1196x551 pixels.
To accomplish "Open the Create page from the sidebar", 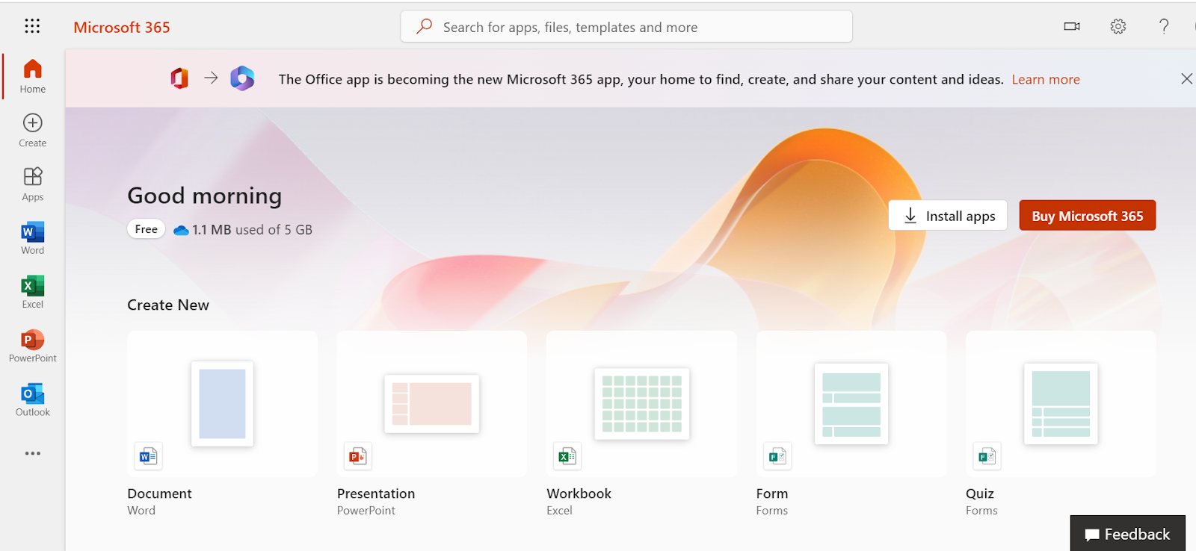I will coord(32,130).
